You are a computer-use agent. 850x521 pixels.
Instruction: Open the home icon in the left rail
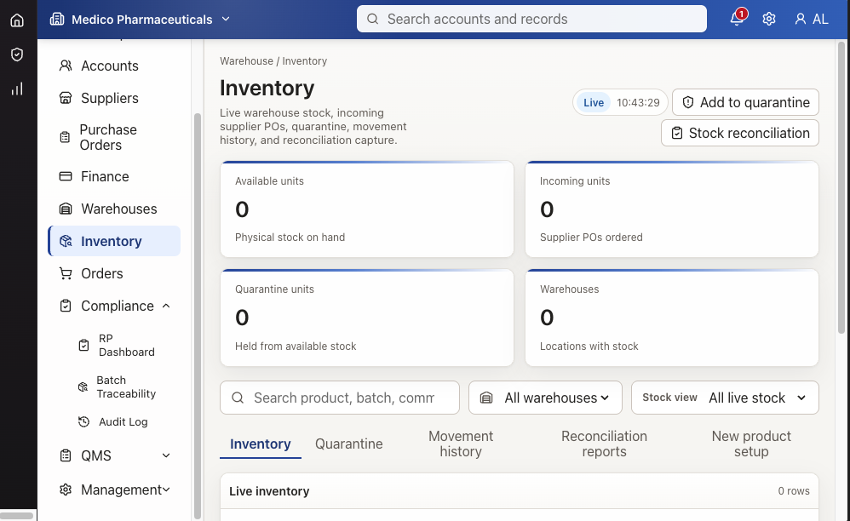tap(17, 20)
